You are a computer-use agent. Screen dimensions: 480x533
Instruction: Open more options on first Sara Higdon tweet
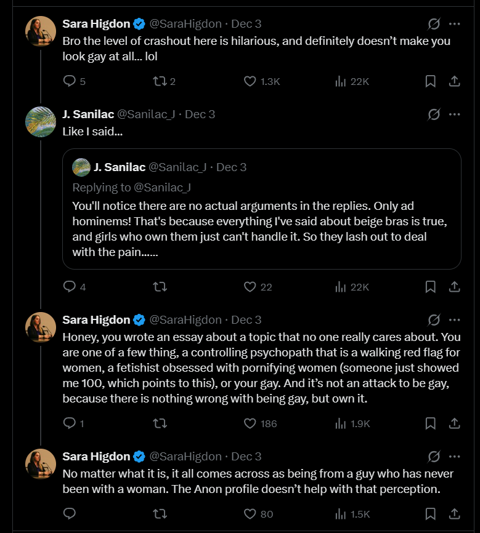[x=455, y=24]
